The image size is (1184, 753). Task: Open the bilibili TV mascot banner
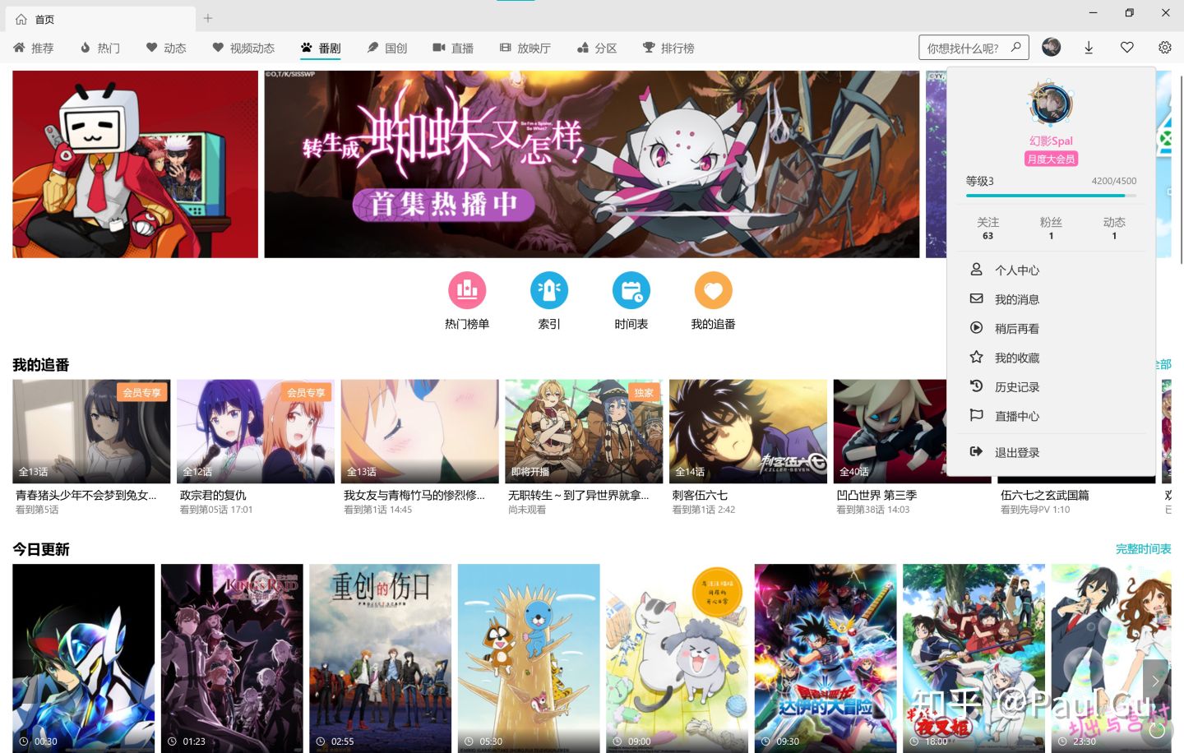click(x=135, y=164)
